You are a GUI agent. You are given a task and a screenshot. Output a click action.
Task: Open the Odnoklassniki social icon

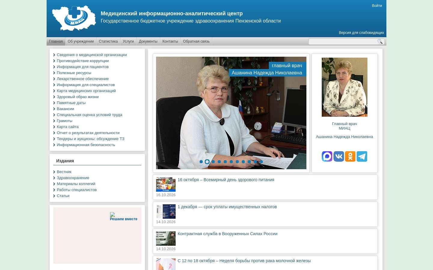[350, 156]
